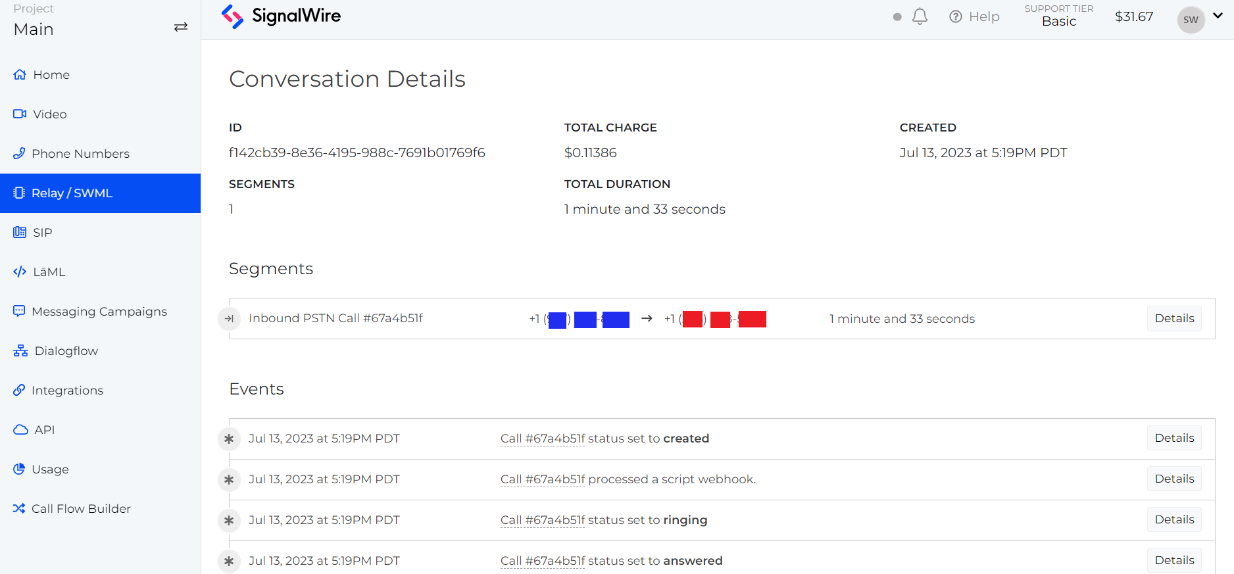This screenshot has width=1234, height=574.
Task: Click the Call Flow Builder shuffle icon
Action: pyautogui.click(x=19, y=509)
